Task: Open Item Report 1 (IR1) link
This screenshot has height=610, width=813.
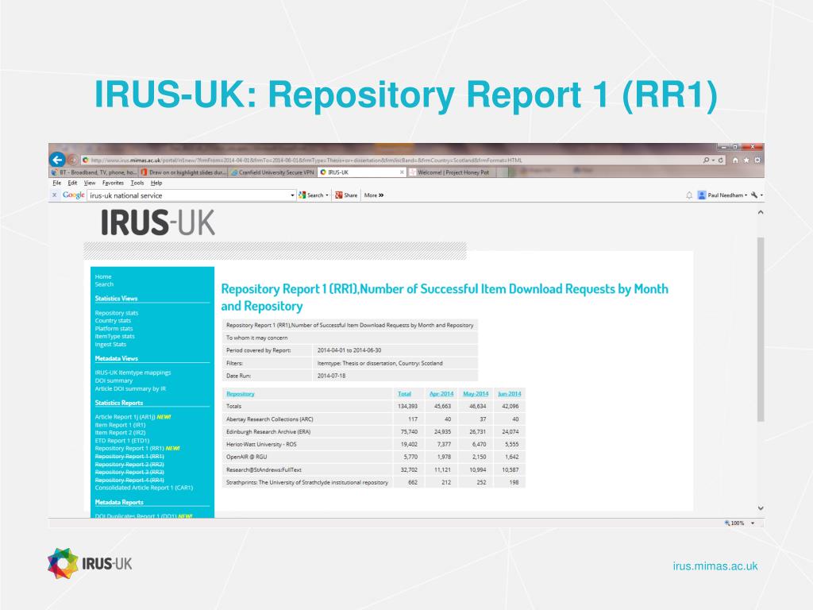Action: coord(121,425)
